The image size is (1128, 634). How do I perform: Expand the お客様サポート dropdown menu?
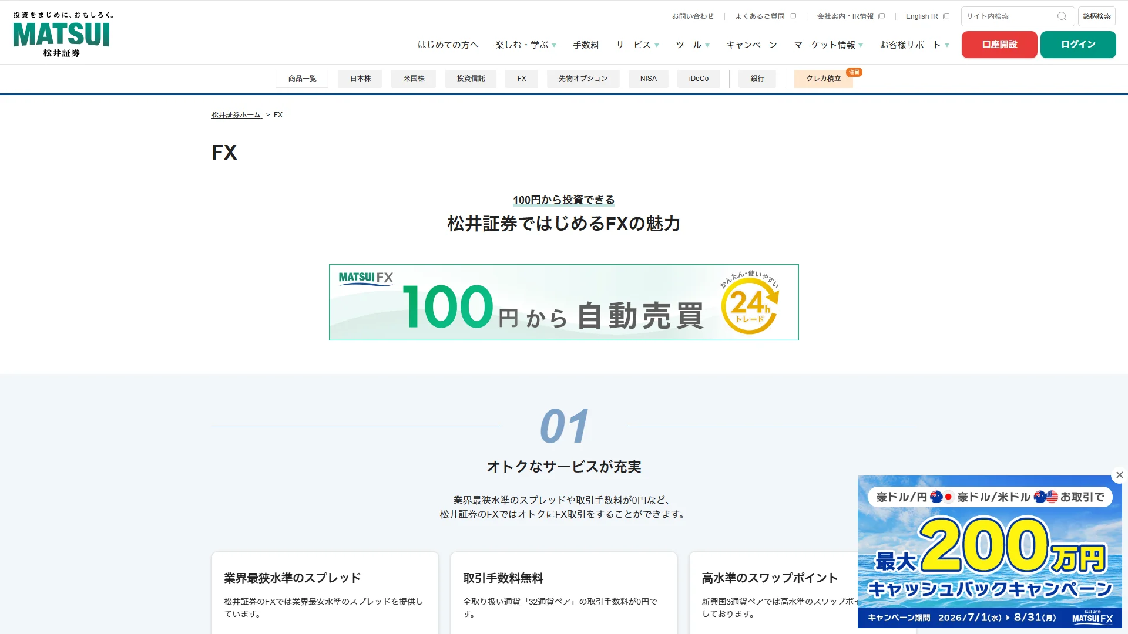pos(914,45)
